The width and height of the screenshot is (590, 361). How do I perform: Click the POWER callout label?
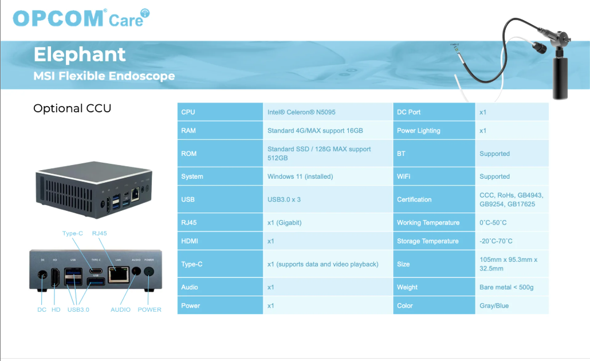(x=150, y=309)
